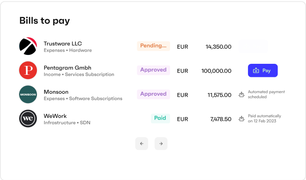Viewport: 306px width, 180px height.
Task: Click the 100,000.00 amount
Action: coord(216,71)
